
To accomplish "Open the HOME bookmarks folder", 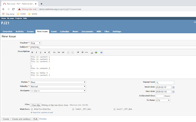I will (x=21, y=14).
